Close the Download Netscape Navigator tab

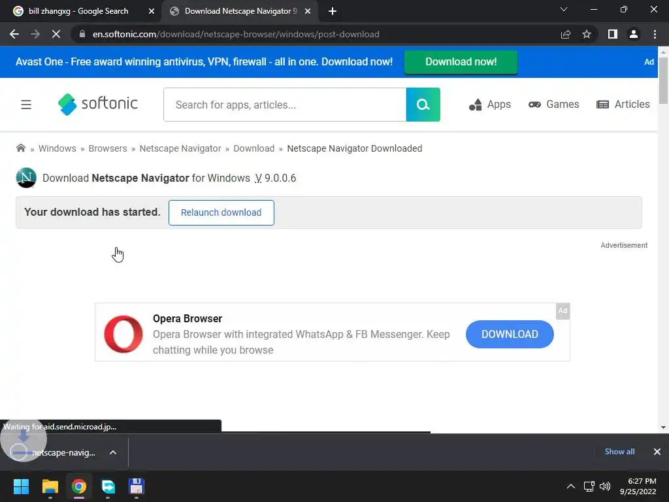click(x=308, y=11)
